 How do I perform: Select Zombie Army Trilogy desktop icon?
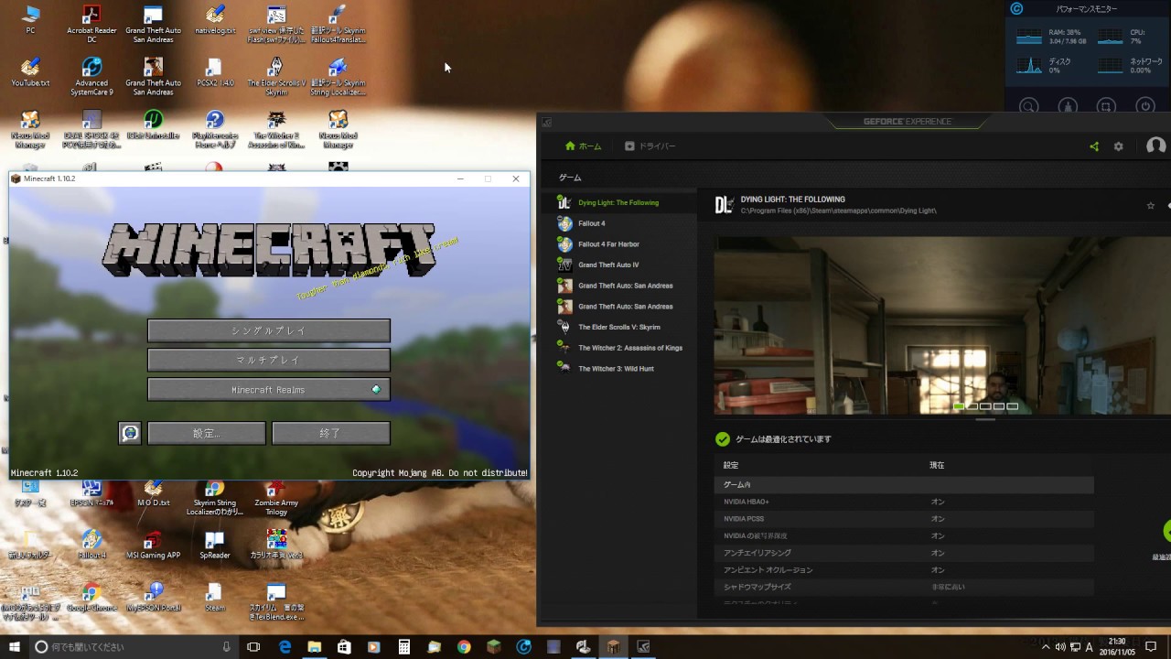pos(276,499)
